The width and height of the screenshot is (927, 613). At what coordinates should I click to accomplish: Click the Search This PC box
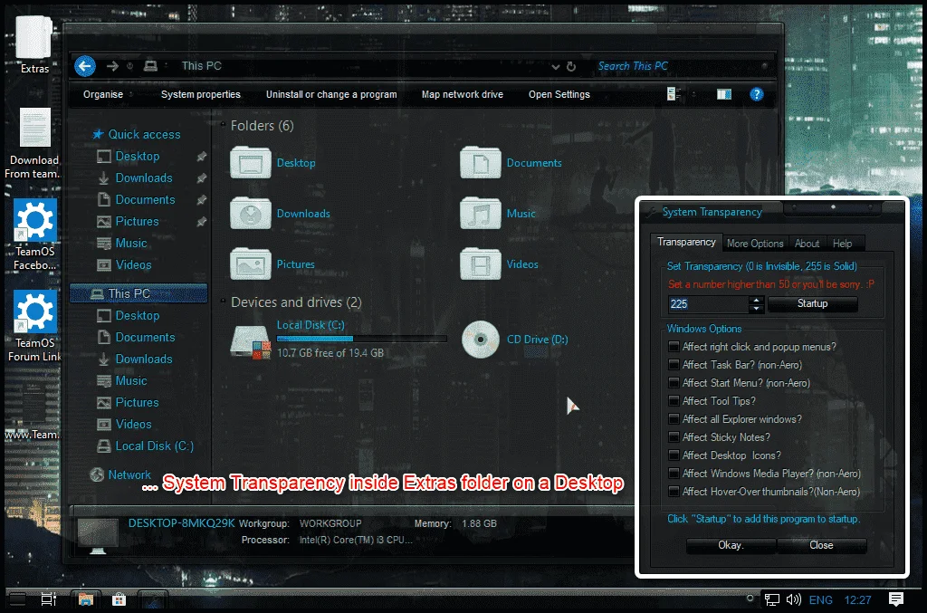[679, 66]
